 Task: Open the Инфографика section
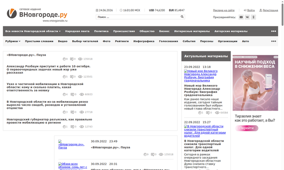pos(144,41)
